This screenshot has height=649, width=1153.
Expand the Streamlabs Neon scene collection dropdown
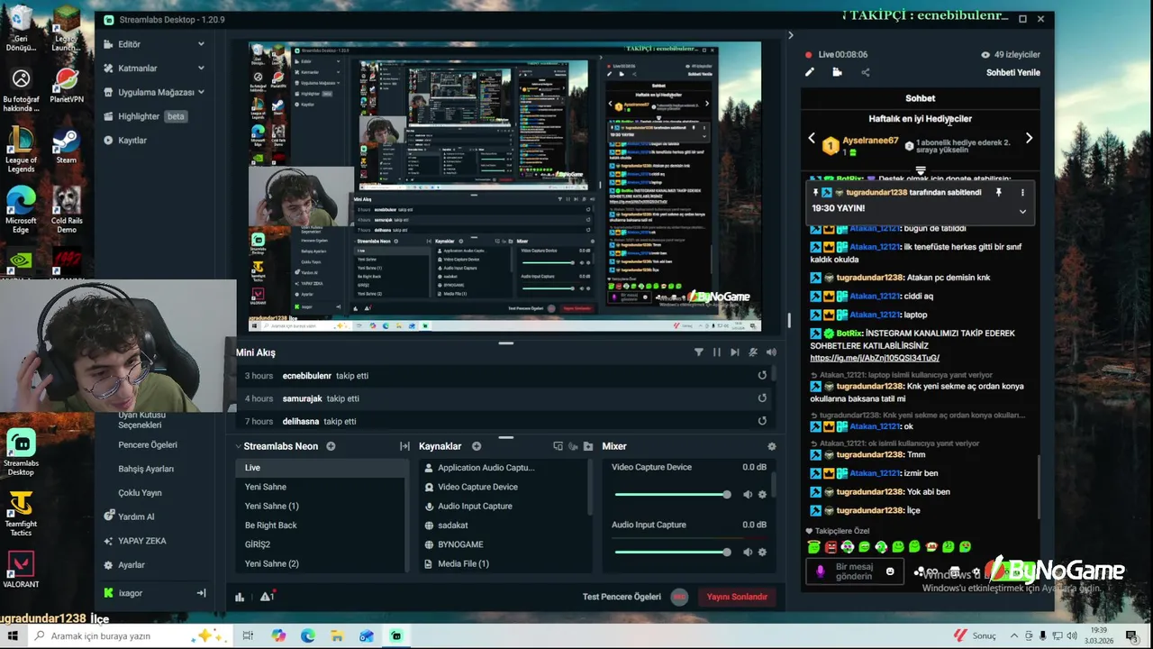(238, 446)
